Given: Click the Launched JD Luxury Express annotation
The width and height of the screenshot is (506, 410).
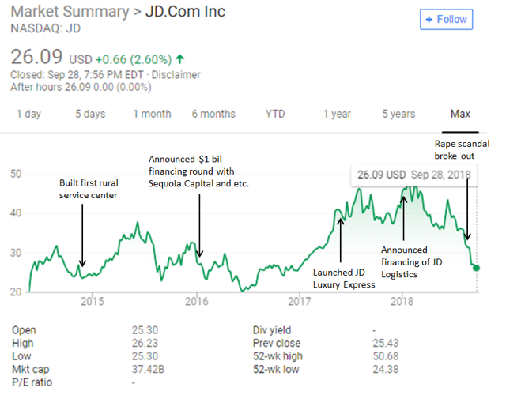Looking at the screenshot, I should 342,278.
